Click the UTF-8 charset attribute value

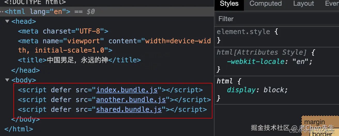click(x=89, y=31)
